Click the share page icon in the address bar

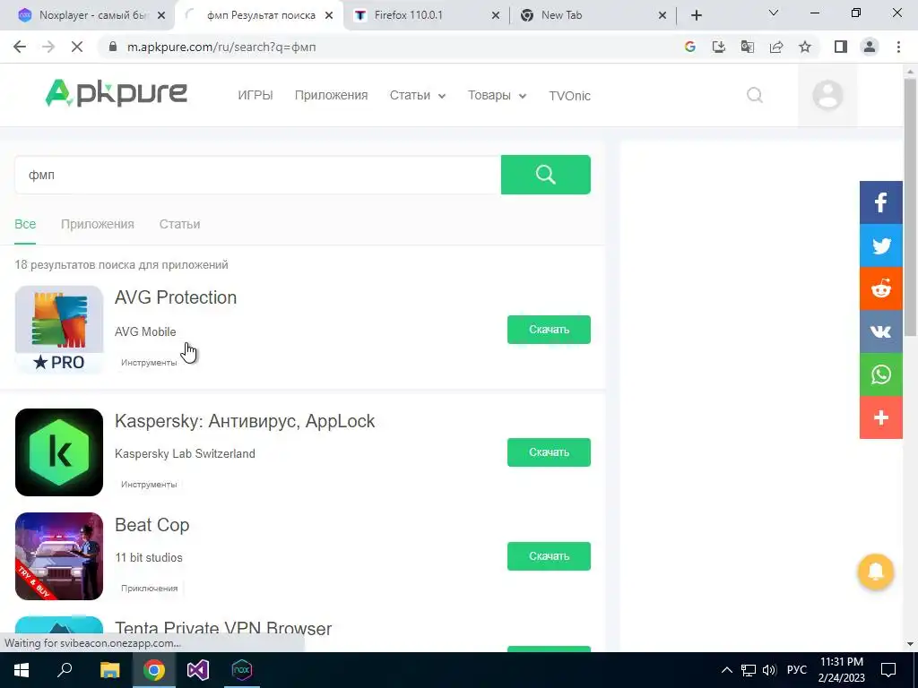(x=776, y=47)
